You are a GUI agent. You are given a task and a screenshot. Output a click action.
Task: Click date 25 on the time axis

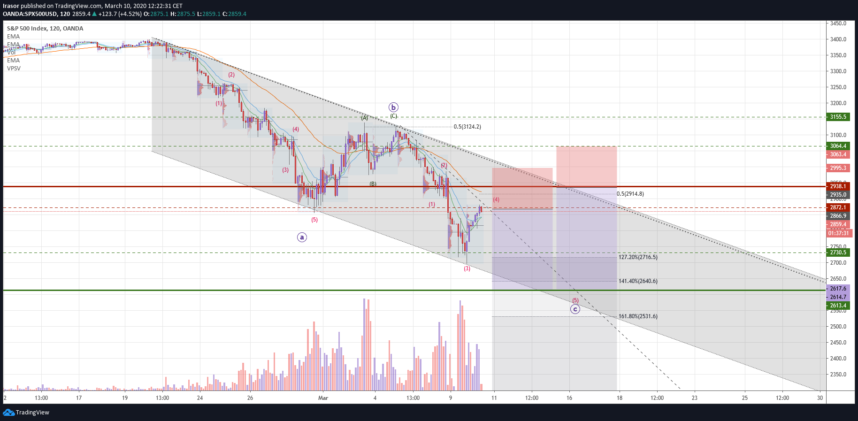[745, 398]
